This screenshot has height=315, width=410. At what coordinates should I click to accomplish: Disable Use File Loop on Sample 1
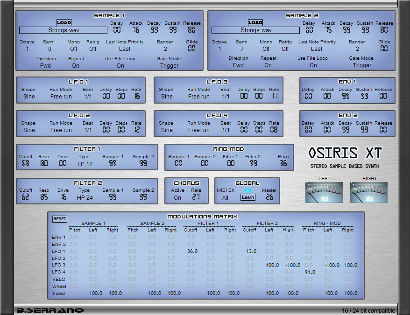click(x=120, y=65)
